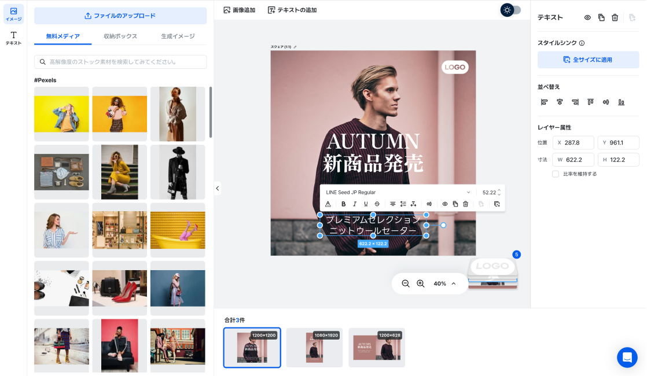Click the rotate handle of selected text
This screenshot has height=376, width=647.
pos(443,225)
